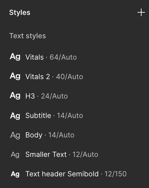Click the Ag icon for Text header Semibold
Image resolution: width=149 pixels, height=188 pixels.
[15, 174]
